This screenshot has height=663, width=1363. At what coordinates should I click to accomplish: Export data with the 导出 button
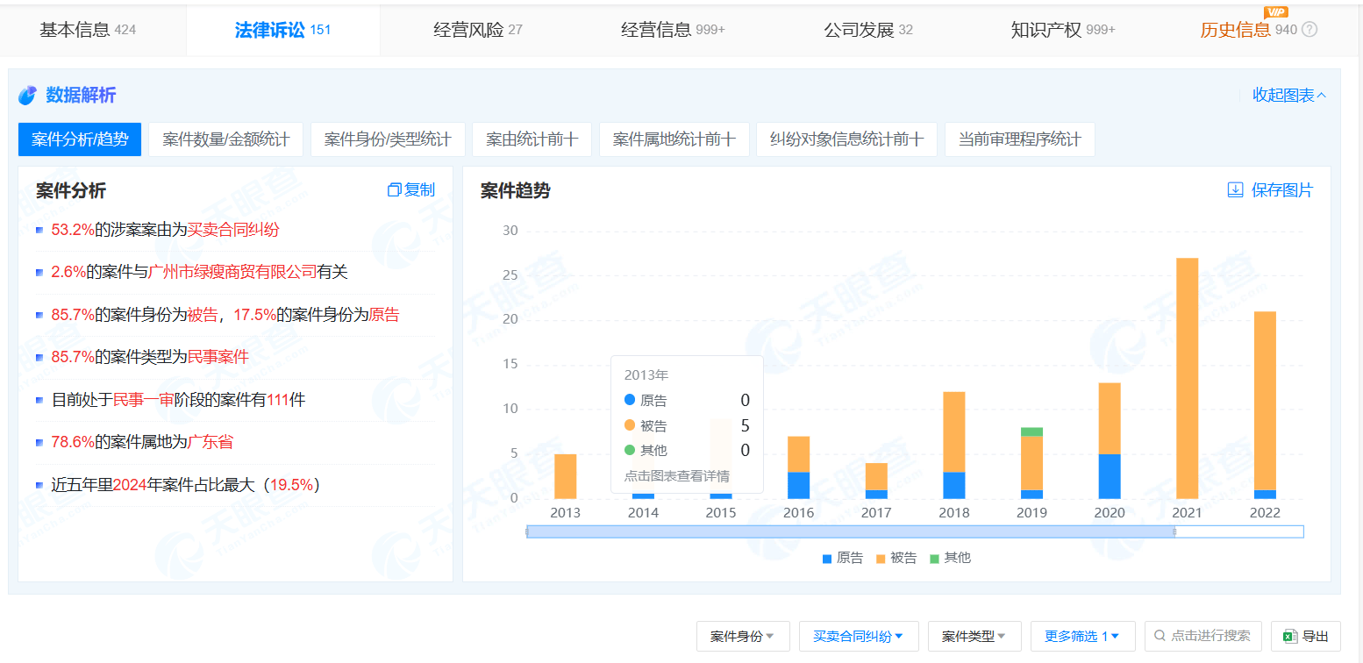(1306, 637)
